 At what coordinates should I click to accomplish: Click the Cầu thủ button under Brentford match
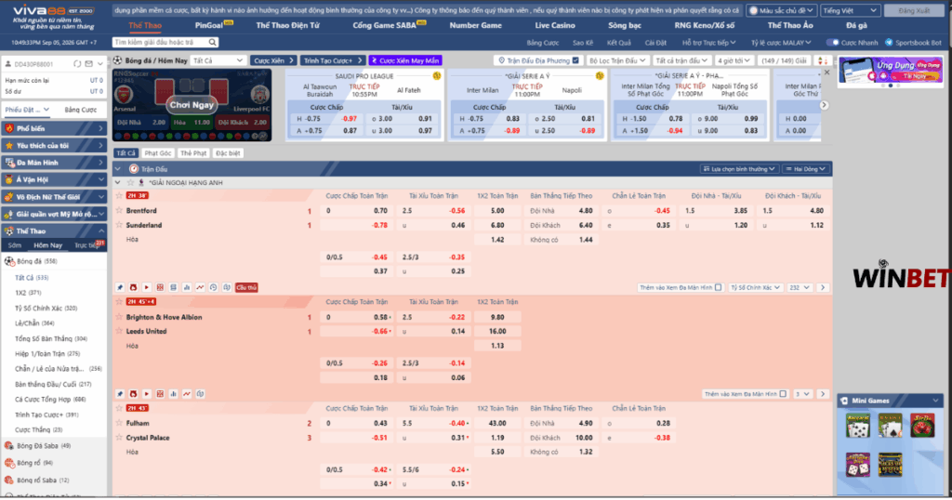coord(245,287)
